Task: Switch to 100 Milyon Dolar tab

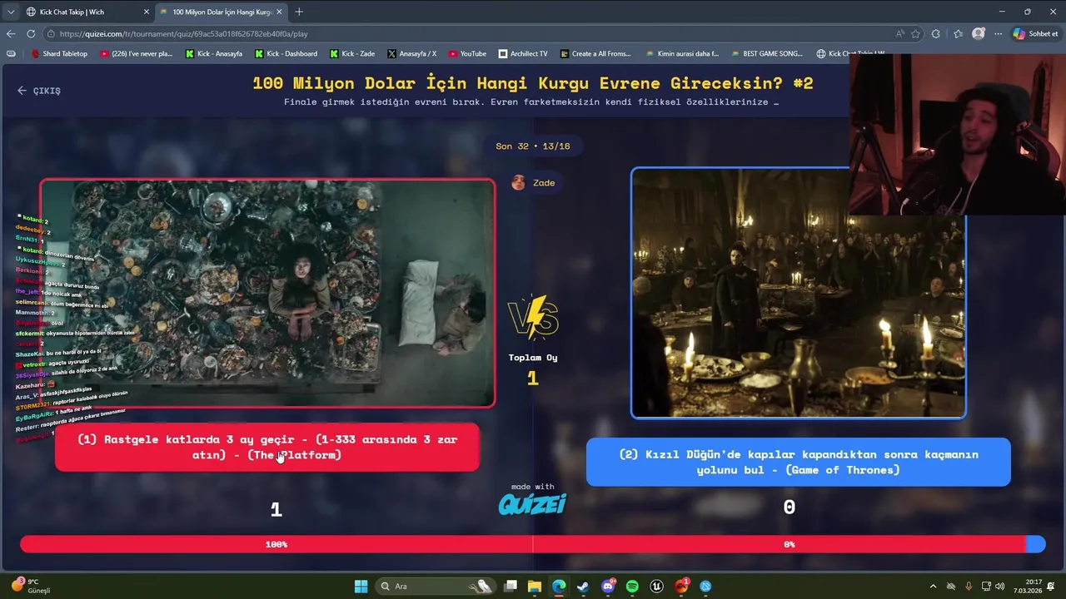Action: coord(222,12)
